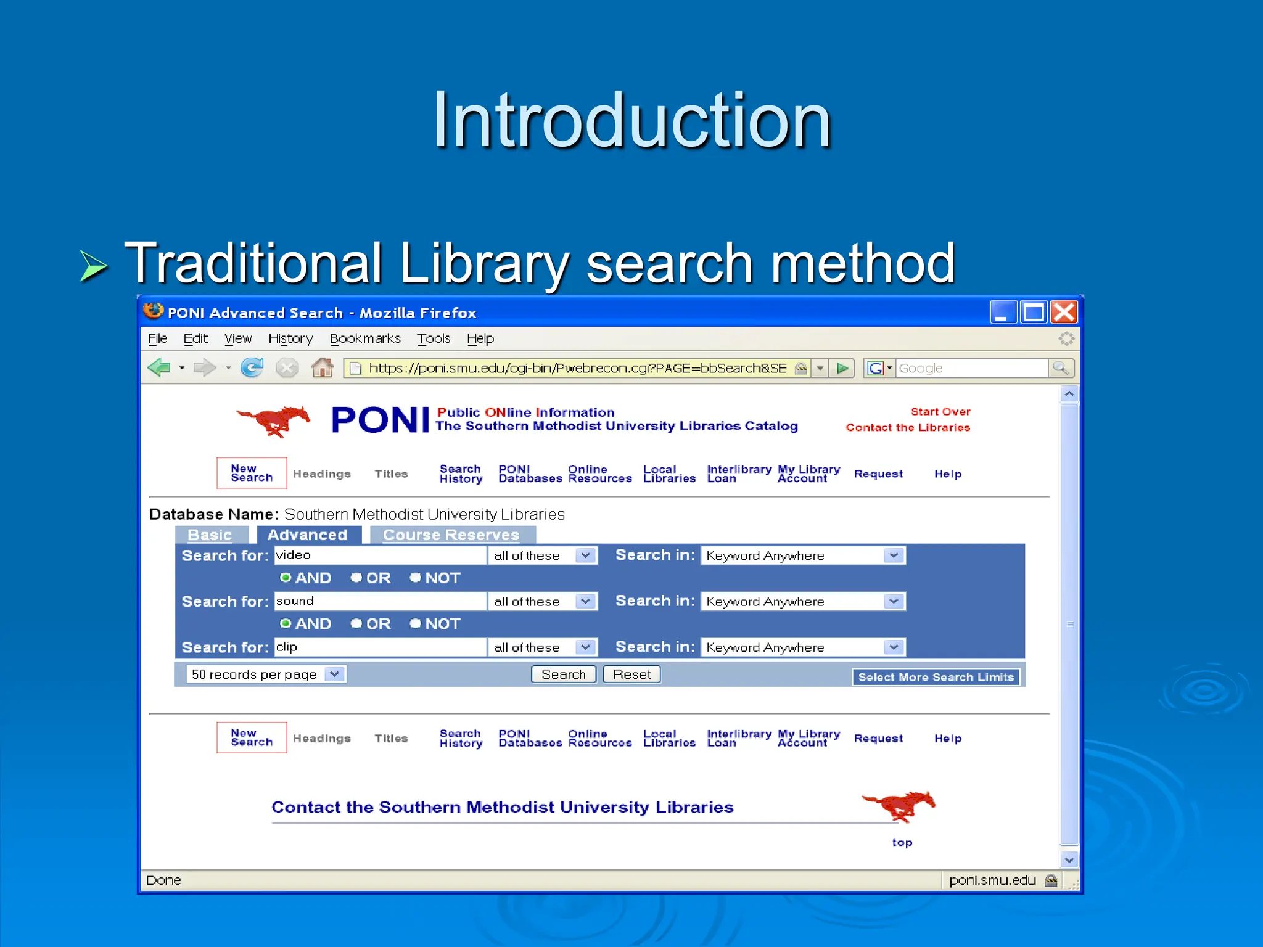Select the OR radio under video
This screenshot has width=1263, height=947.
click(356, 578)
